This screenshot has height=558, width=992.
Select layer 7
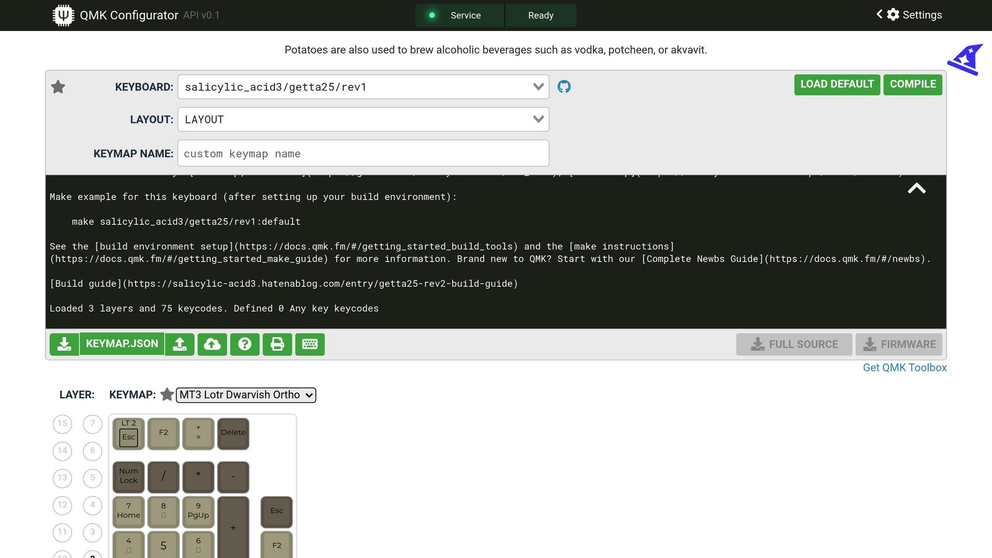tap(93, 424)
